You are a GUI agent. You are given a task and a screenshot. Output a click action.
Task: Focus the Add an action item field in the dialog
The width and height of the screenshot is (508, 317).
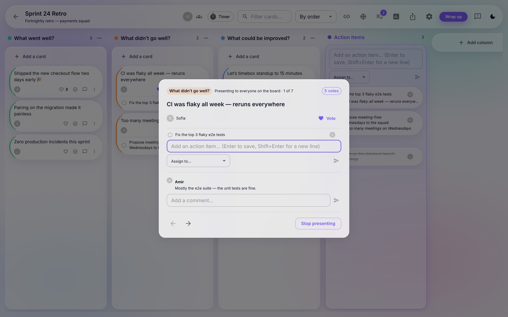(x=254, y=146)
